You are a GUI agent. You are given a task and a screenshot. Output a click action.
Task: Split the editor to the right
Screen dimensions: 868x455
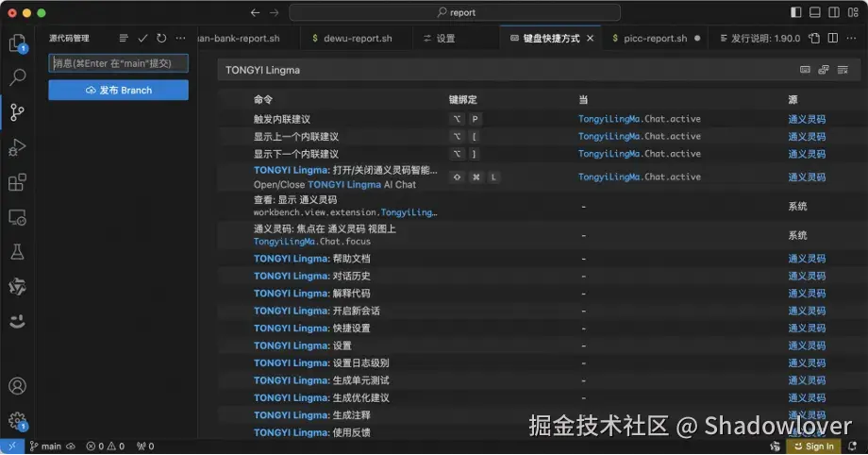[x=832, y=39]
